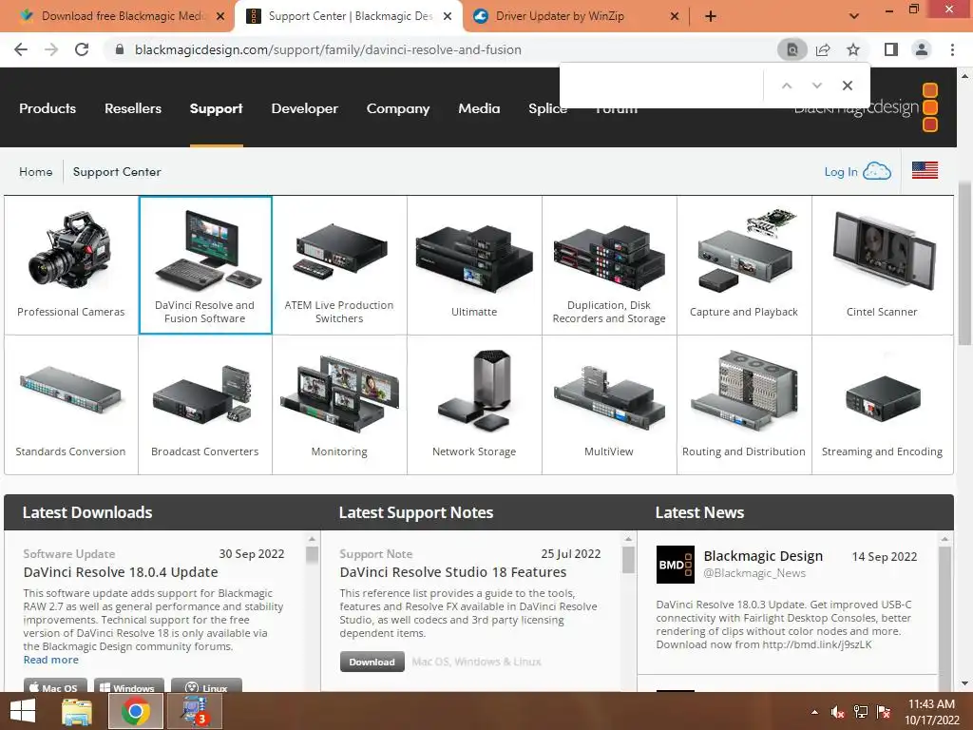
Task: Show hidden system tray icons
Action: coord(814,713)
